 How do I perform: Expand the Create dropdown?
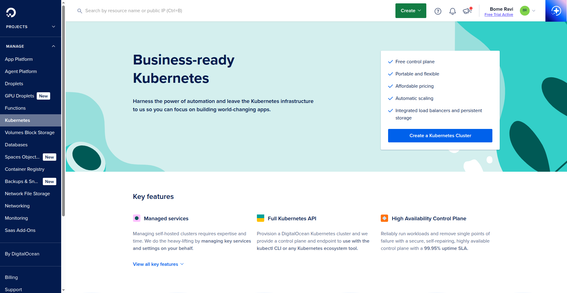(410, 10)
